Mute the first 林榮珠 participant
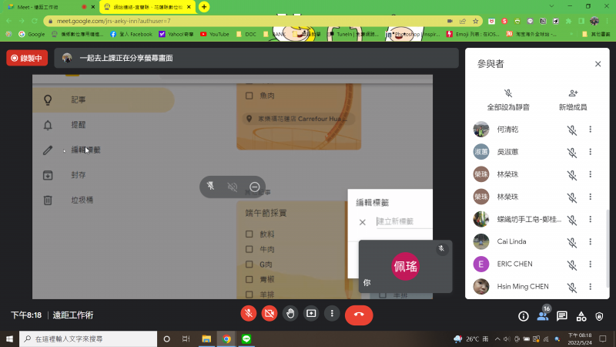The width and height of the screenshot is (616, 347). click(572, 175)
